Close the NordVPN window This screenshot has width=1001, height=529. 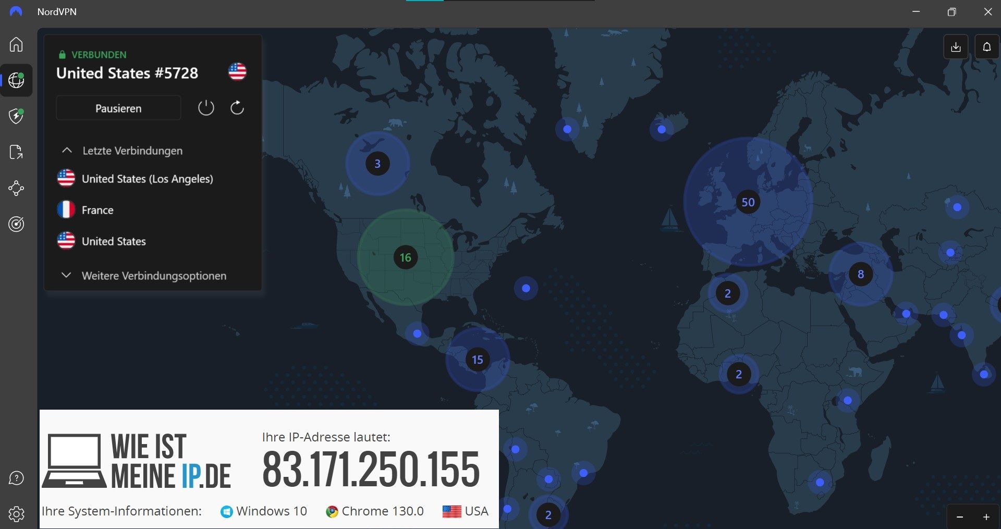point(988,11)
